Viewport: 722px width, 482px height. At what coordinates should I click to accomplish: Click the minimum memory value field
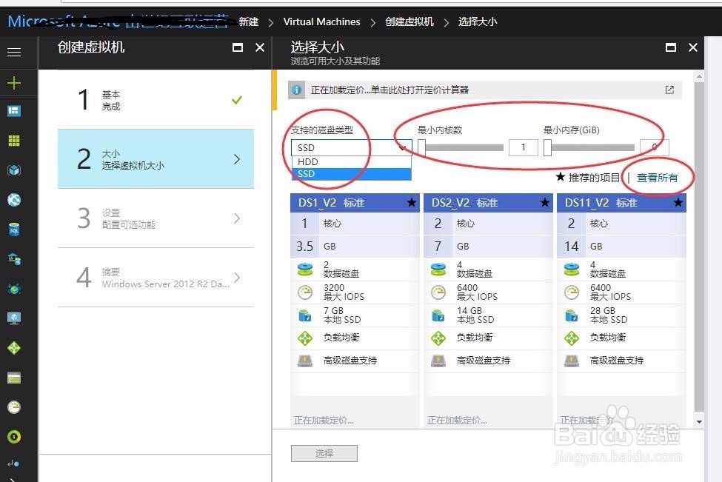pyautogui.click(x=655, y=147)
